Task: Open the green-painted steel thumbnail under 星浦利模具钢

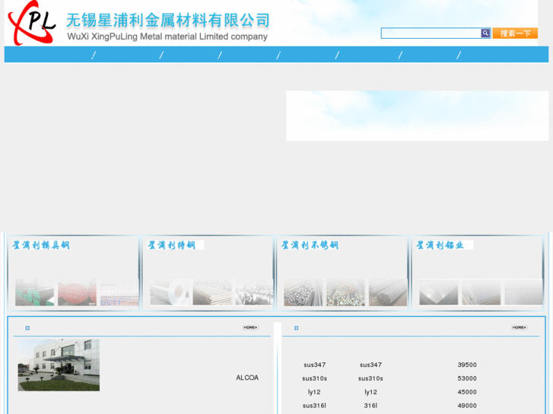Action: point(34,292)
